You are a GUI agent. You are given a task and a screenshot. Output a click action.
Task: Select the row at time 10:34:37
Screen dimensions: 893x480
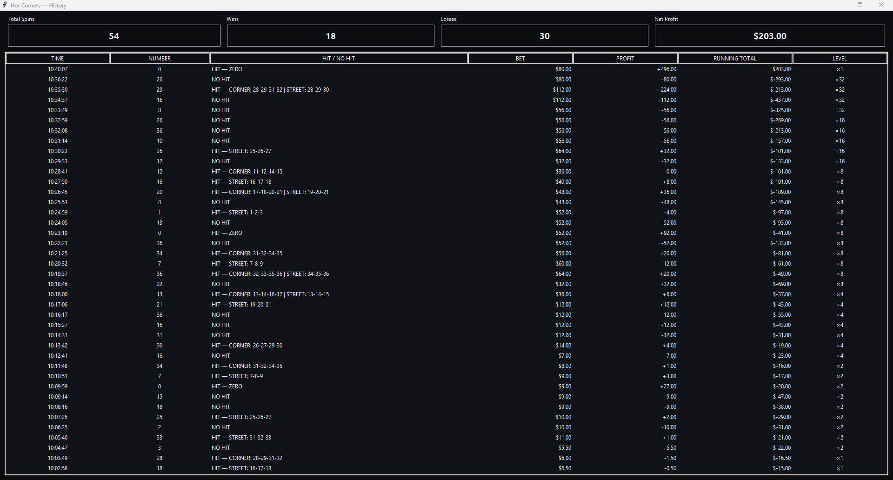pos(446,100)
